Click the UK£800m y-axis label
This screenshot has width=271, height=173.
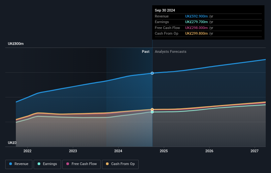pos(16,44)
